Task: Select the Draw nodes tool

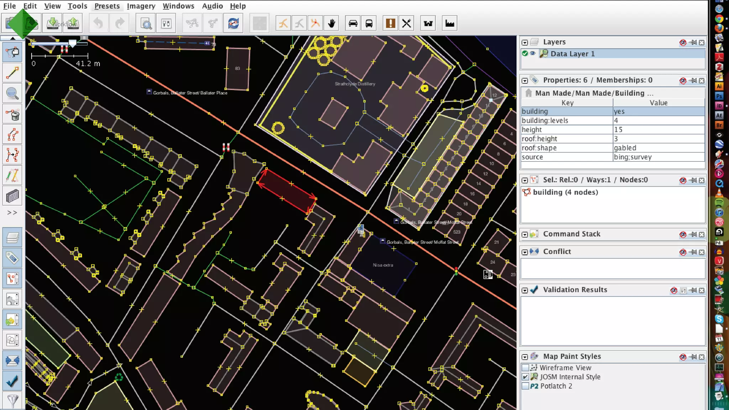Action: [x=12, y=73]
